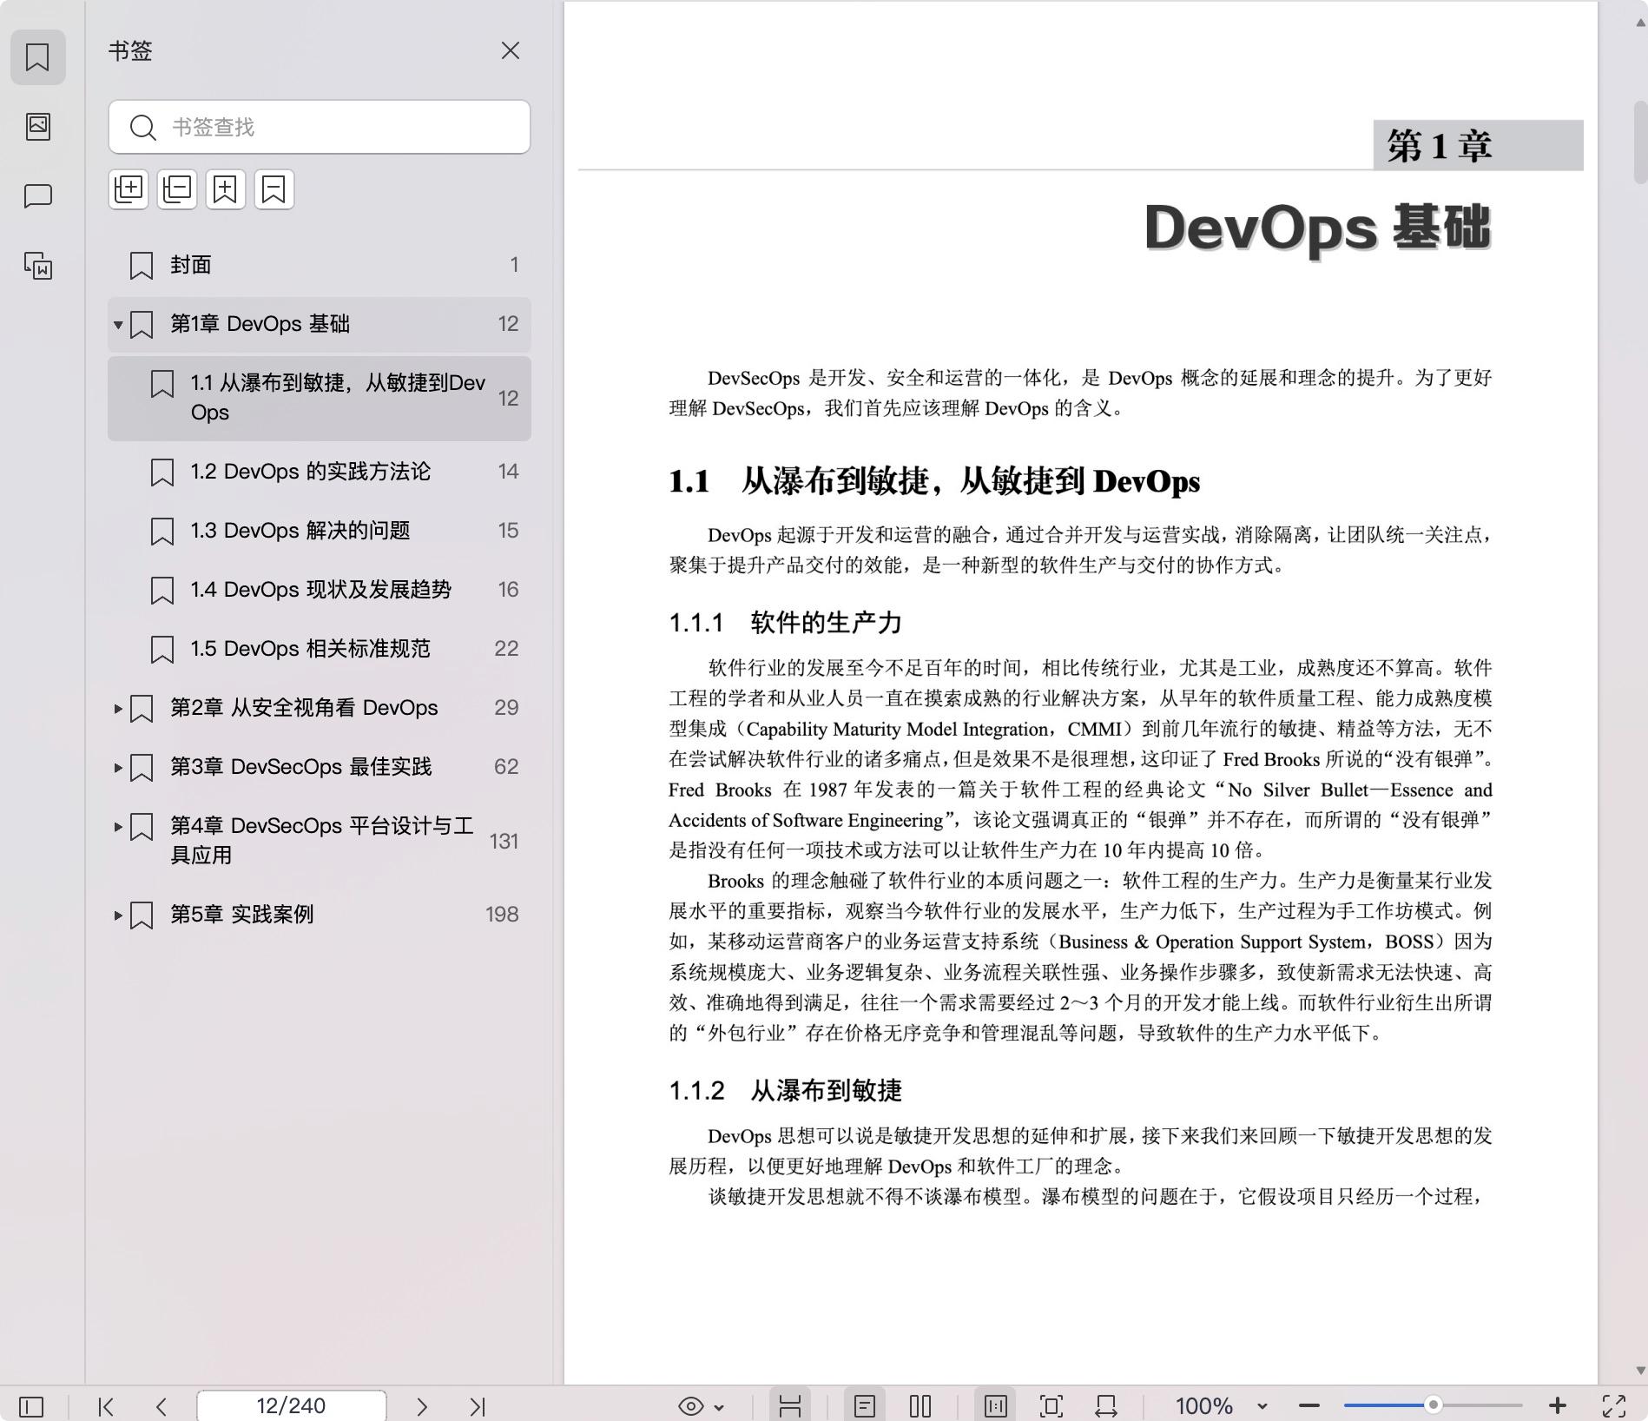
Task: Click the 第 1 章 chapter label
Action: pos(1440,146)
